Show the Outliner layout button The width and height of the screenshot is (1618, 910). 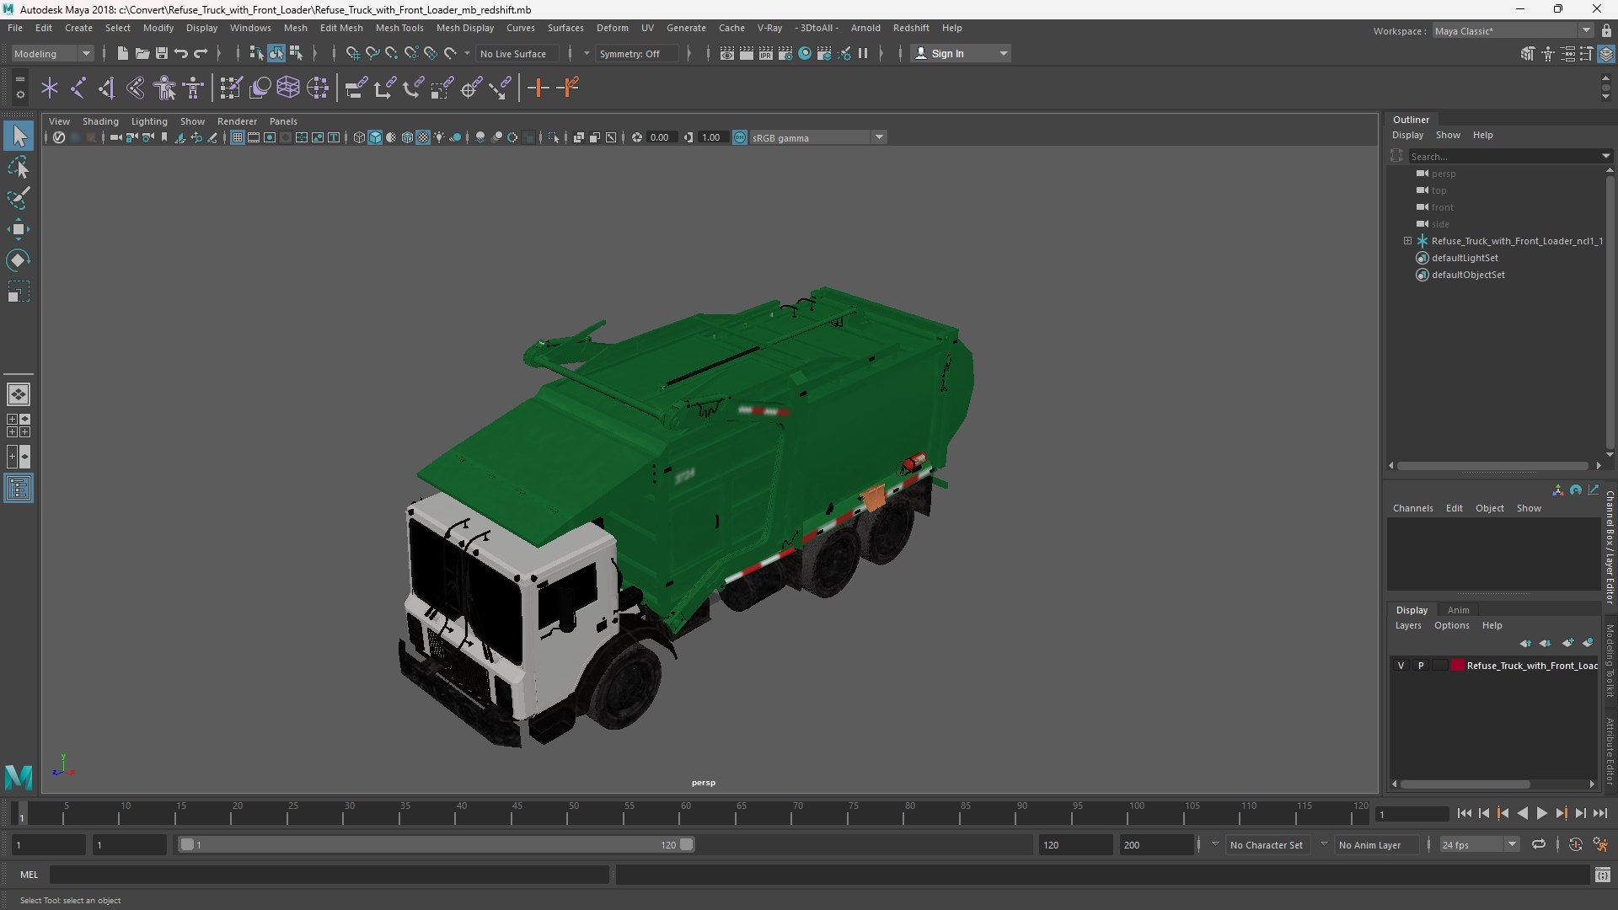pyautogui.click(x=19, y=489)
